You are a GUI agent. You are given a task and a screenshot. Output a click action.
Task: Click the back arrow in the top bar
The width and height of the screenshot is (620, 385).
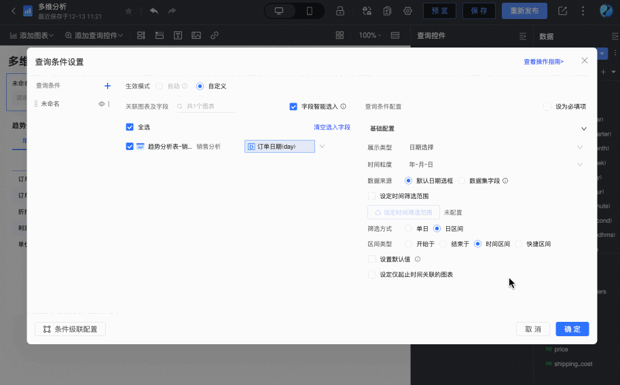click(14, 11)
